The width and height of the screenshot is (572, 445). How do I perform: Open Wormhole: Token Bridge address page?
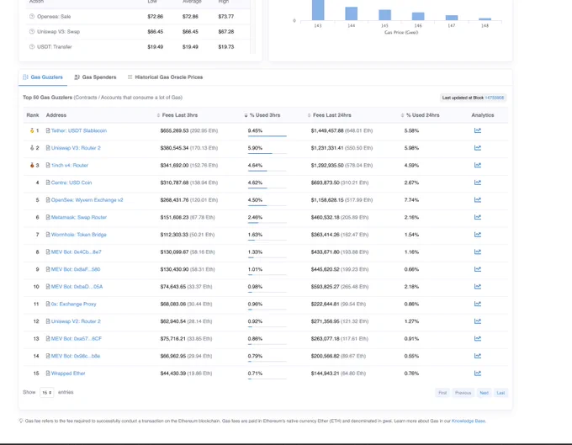point(79,235)
